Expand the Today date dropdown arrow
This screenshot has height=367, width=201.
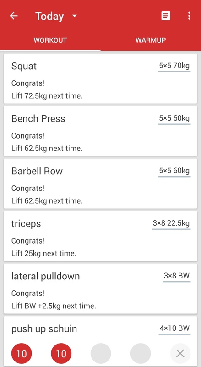pyautogui.click(x=75, y=16)
